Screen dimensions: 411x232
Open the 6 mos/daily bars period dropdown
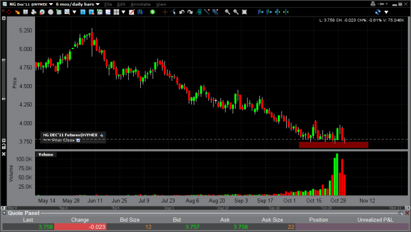(97, 4)
